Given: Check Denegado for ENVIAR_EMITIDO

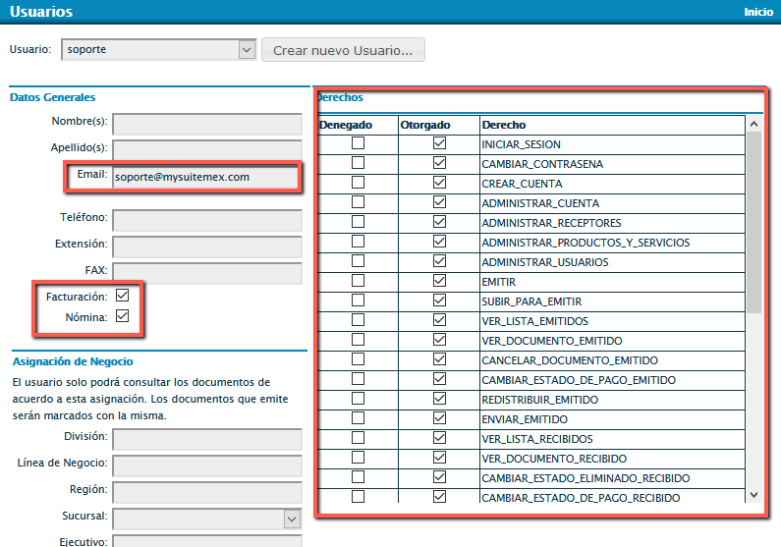Looking at the screenshot, I should 359,418.
